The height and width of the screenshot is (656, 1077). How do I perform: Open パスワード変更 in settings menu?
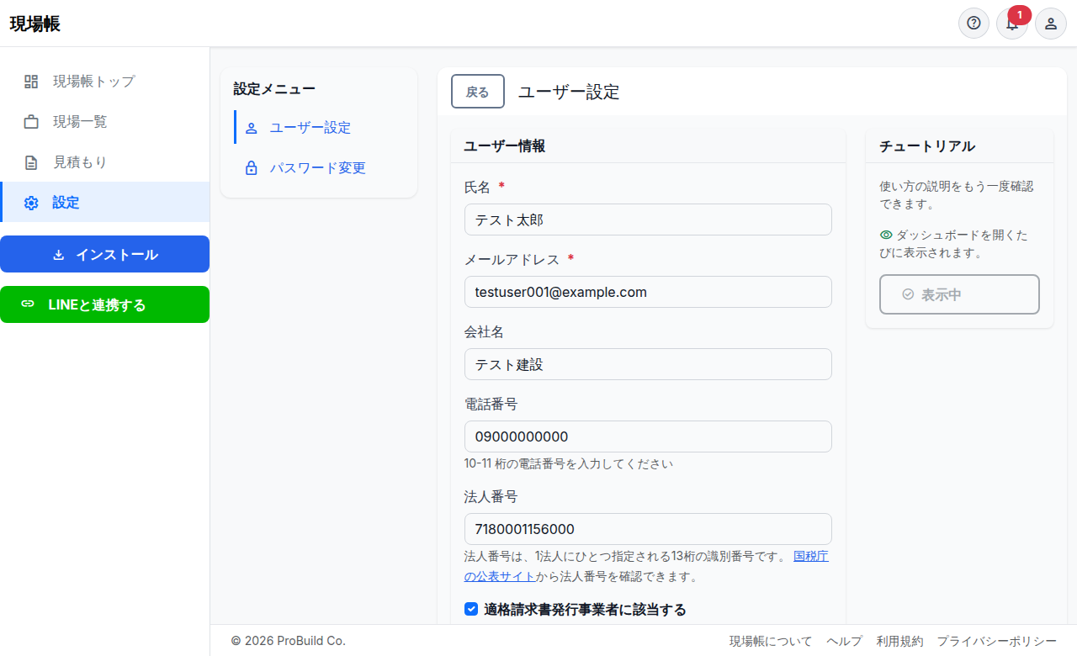pyautogui.click(x=319, y=168)
